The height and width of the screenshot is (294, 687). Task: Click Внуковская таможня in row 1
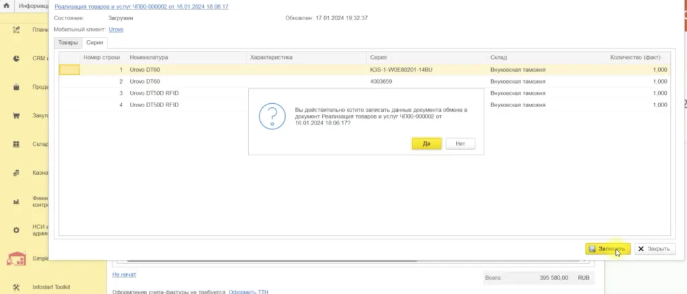[518, 70]
